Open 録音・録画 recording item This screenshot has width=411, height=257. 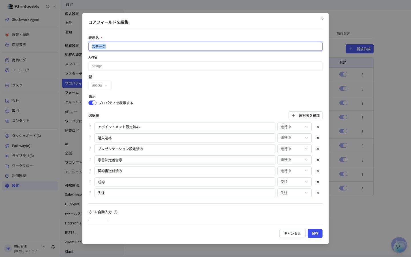click(x=30, y=35)
